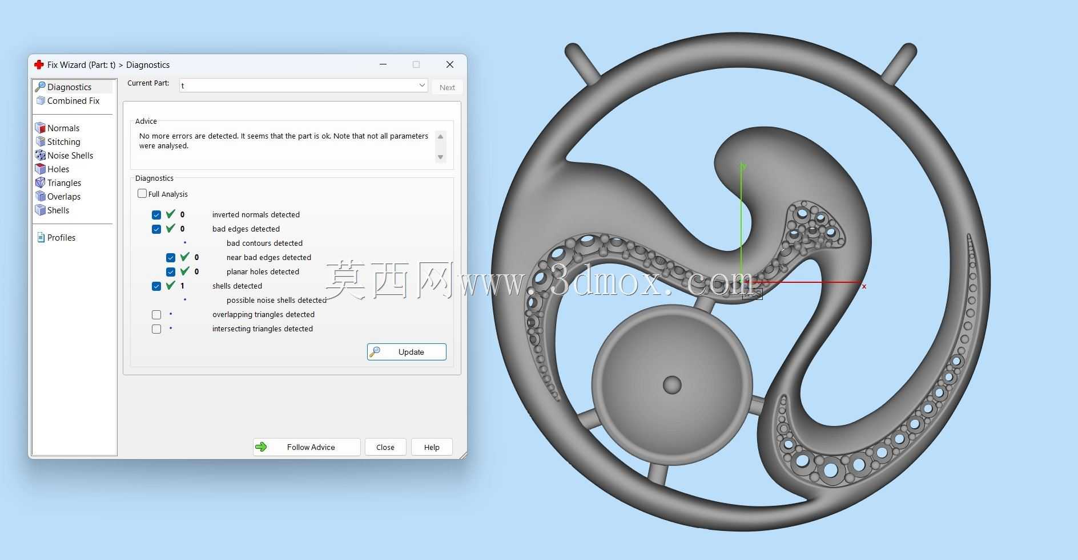
Task: Click the Diagnostics magnifier icon in sidebar
Action: (x=40, y=87)
